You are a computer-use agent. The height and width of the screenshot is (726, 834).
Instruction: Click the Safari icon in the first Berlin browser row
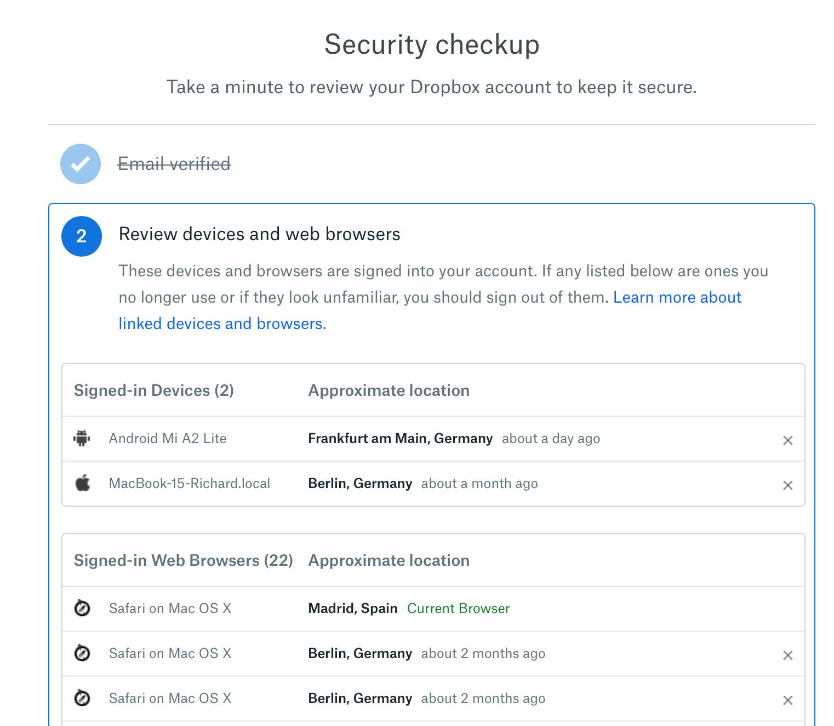tap(82, 653)
